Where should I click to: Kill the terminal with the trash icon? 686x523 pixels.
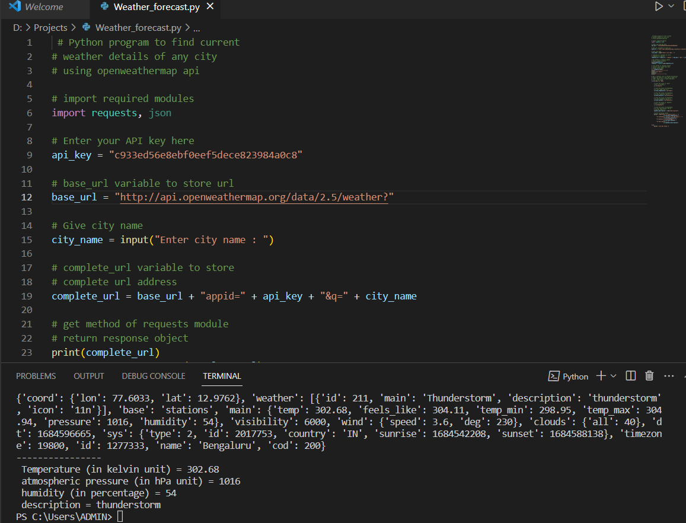[x=649, y=375]
